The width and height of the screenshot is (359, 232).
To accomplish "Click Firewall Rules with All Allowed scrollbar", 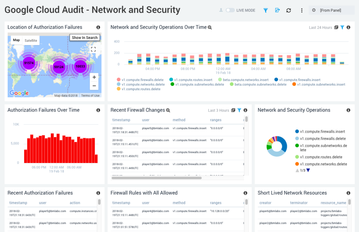I will coord(246,202).
